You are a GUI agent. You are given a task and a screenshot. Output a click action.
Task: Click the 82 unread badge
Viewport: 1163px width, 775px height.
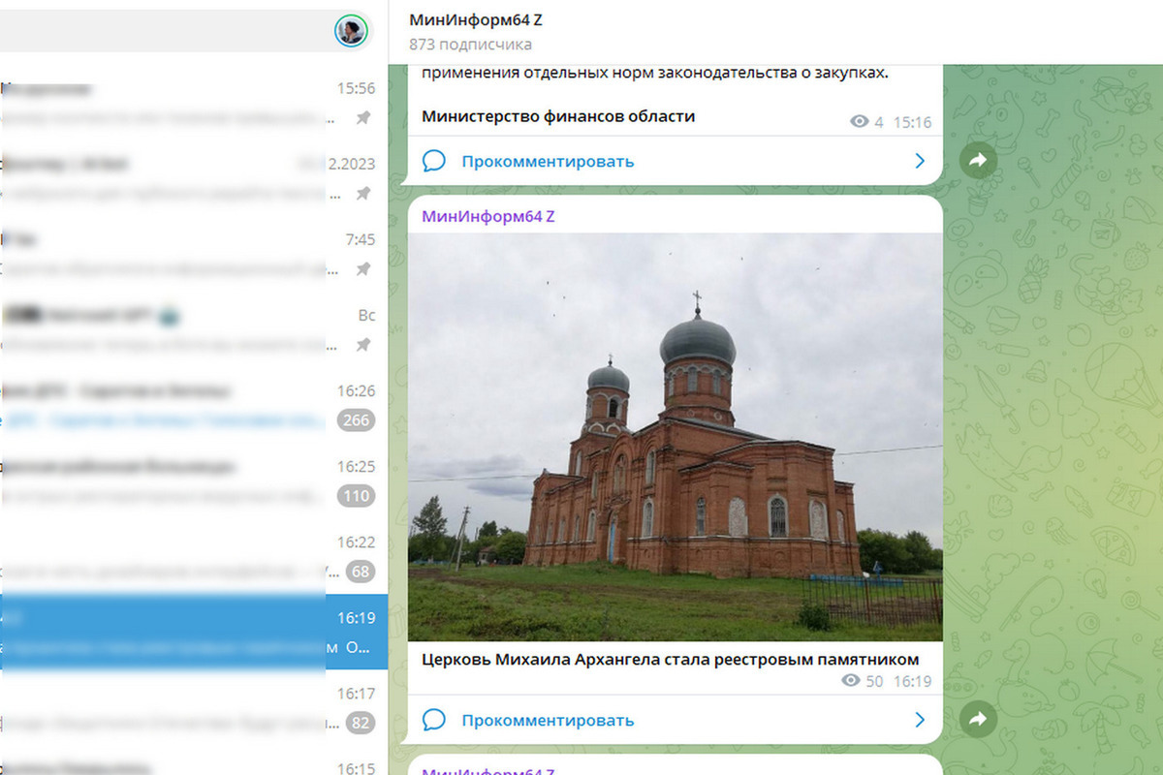(x=361, y=723)
